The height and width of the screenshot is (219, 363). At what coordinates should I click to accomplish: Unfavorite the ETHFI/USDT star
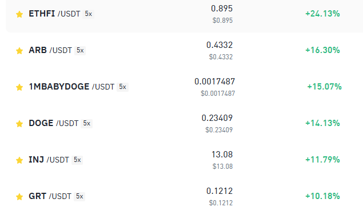[x=19, y=14]
